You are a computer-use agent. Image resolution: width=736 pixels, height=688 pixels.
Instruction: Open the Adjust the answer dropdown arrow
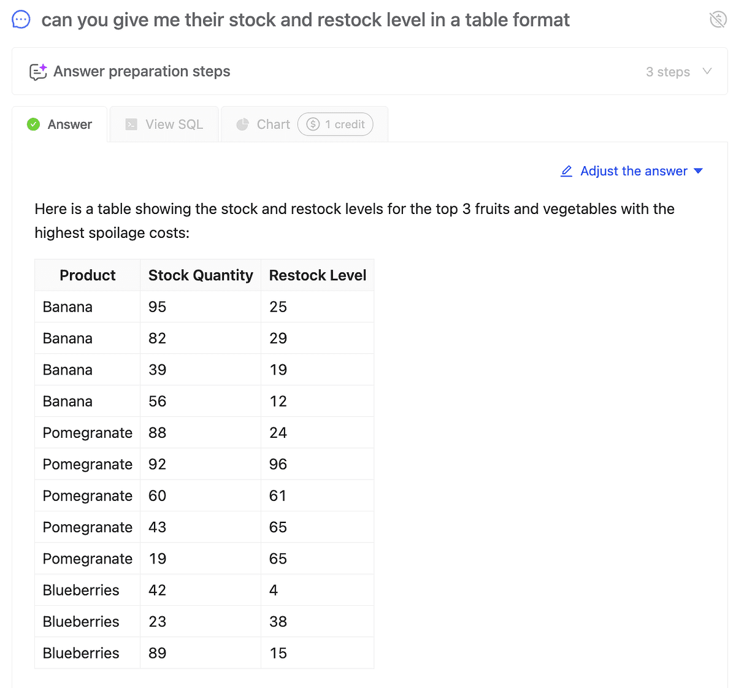(698, 171)
